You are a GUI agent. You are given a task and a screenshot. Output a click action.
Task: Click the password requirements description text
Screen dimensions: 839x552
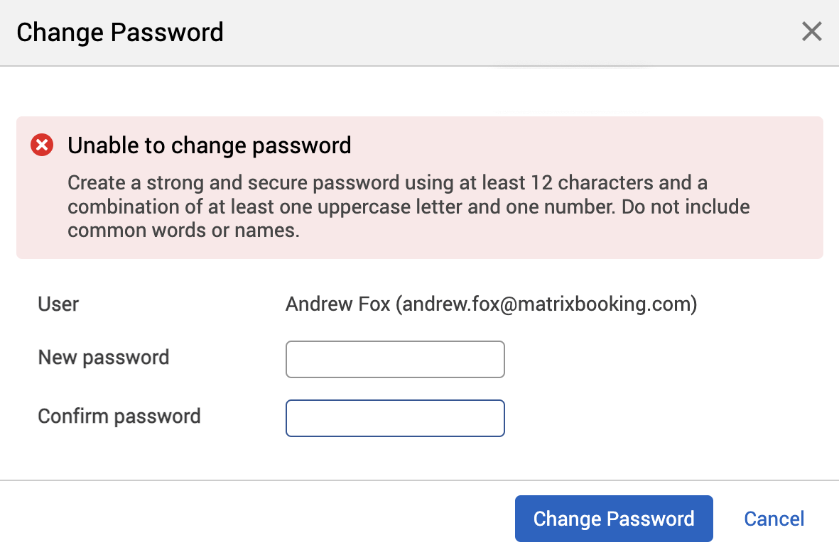[x=408, y=206]
